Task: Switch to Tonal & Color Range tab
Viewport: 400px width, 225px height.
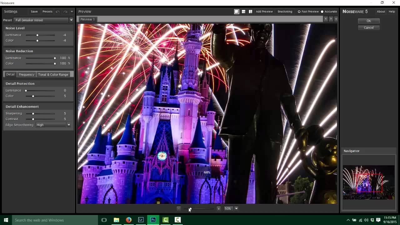Action: tap(53, 74)
